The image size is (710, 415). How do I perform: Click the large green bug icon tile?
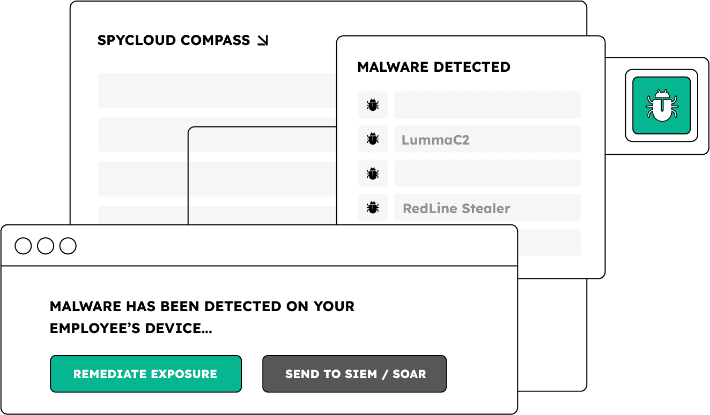661,105
